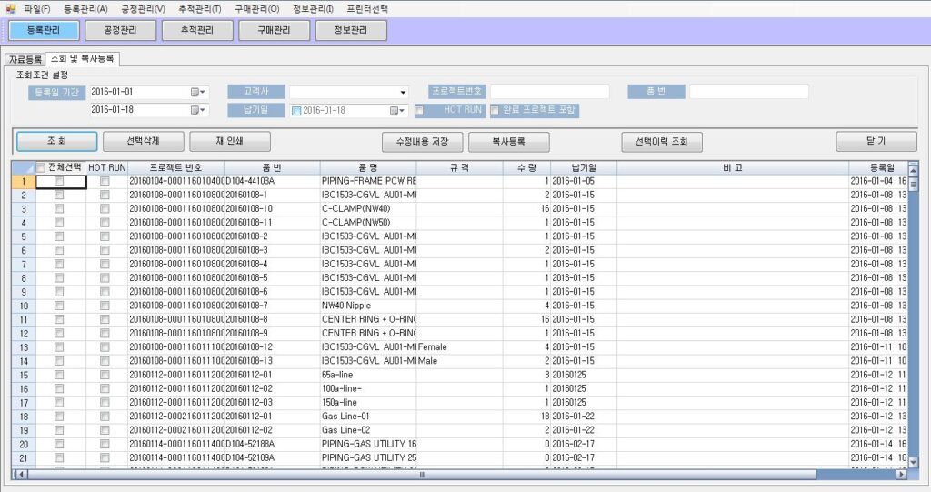
Task: Expand the 고객사 dropdown list
Action: (403, 92)
